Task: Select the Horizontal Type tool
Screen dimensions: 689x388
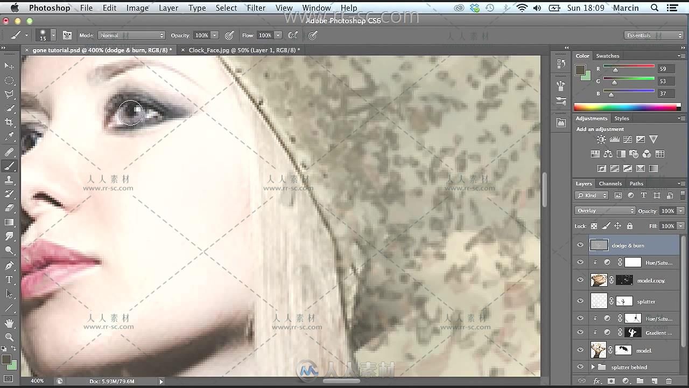Action: click(x=9, y=280)
